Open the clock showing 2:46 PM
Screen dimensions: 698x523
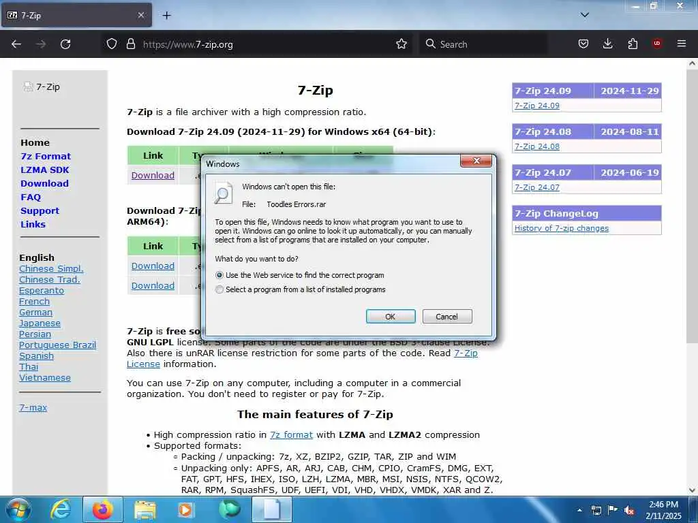663,510
